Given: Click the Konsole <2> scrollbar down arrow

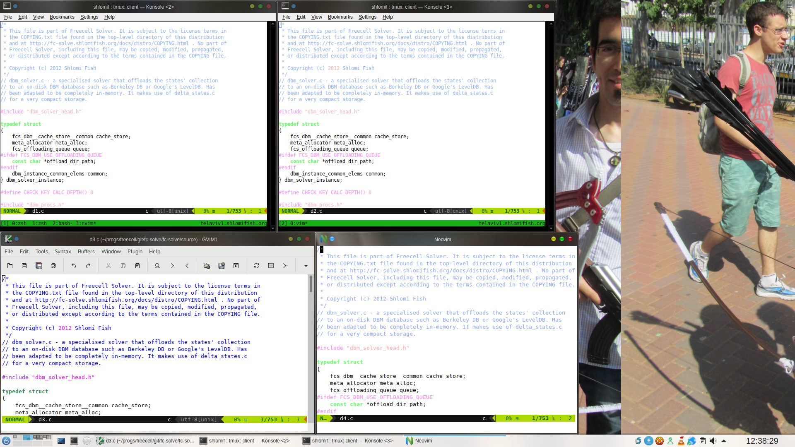Looking at the screenshot, I should pyautogui.click(x=272, y=228).
